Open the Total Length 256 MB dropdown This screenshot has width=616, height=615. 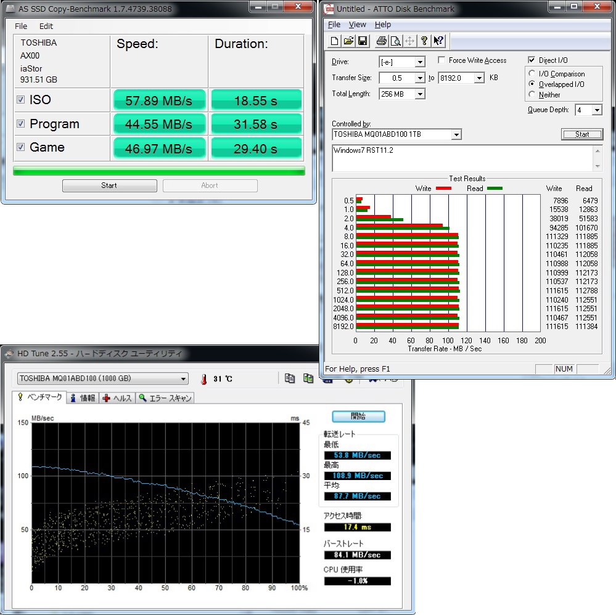coord(419,94)
